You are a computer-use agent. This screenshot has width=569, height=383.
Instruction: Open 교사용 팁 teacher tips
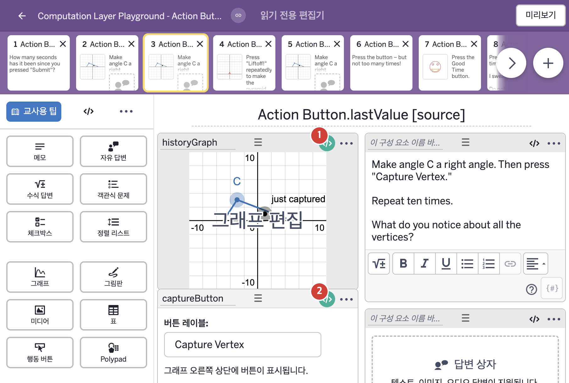pos(34,112)
